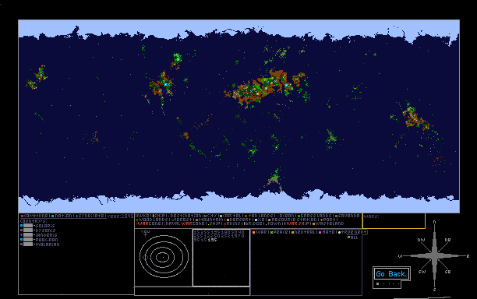Select the Dysonis commune icon
This screenshot has height=299, width=477.
point(21,230)
